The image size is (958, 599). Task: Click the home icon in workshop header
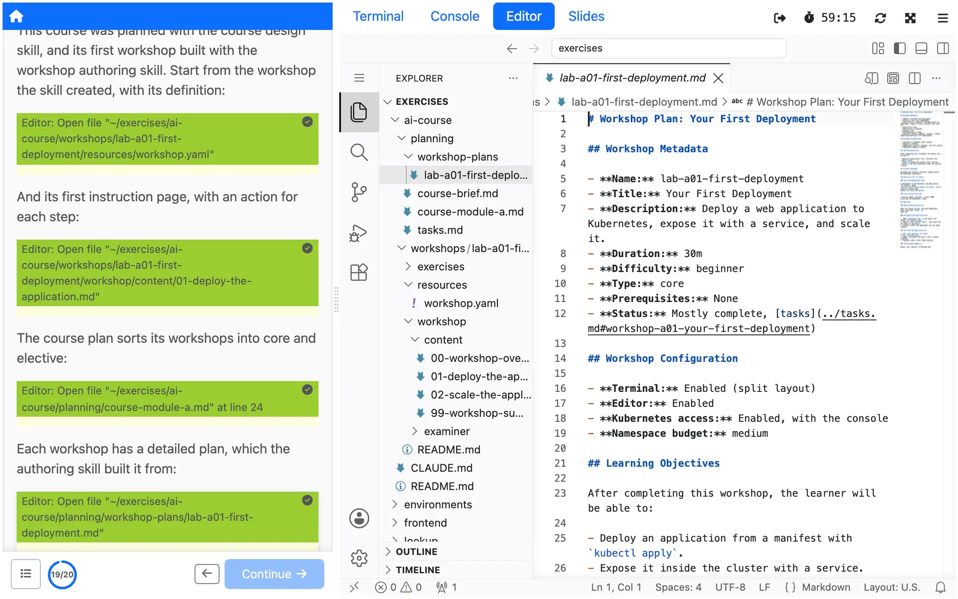(x=16, y=16)
